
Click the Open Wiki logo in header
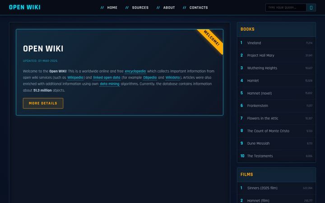click(x=25, y=7)
